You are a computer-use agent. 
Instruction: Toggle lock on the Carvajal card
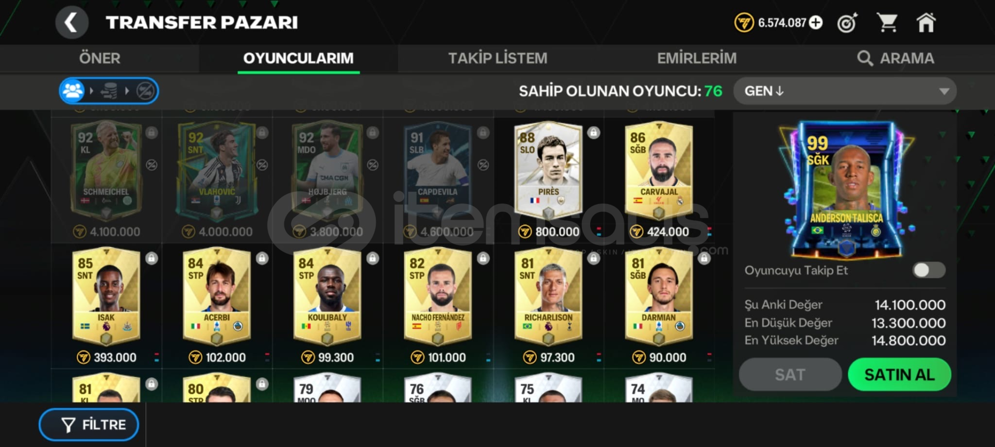[x=704, y=133]
